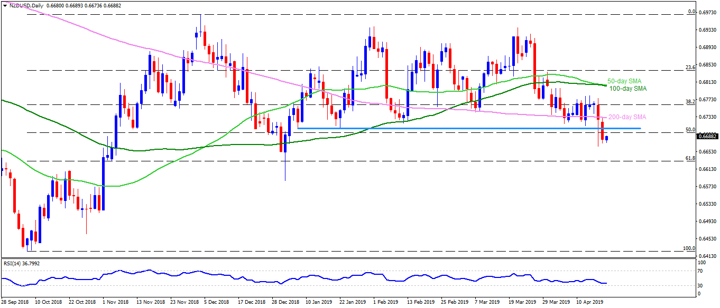Click the latest blue candlestick
Image resolution: width=720 pixels, height=308 pixels.
tap(606, 138)
